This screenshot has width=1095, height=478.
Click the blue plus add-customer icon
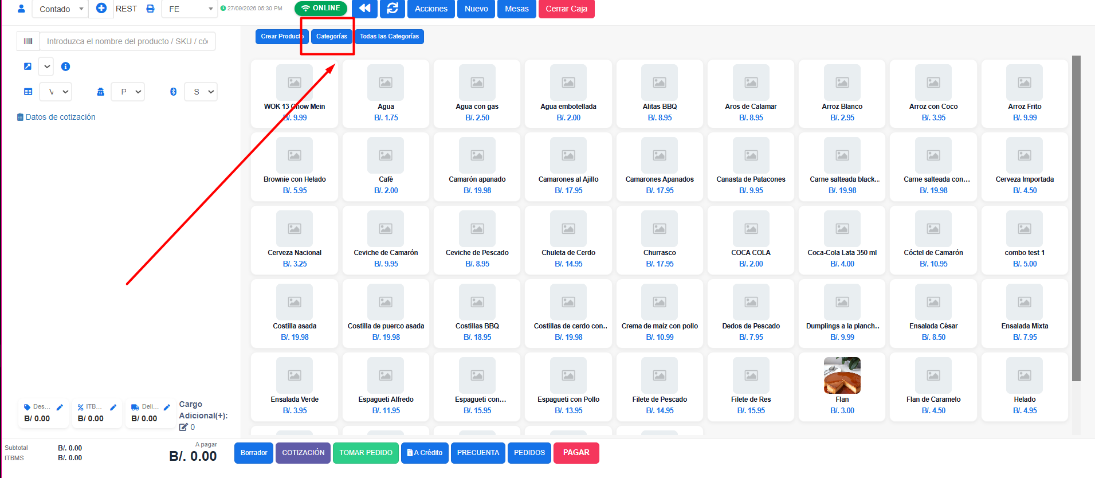[x=101, y=9]
